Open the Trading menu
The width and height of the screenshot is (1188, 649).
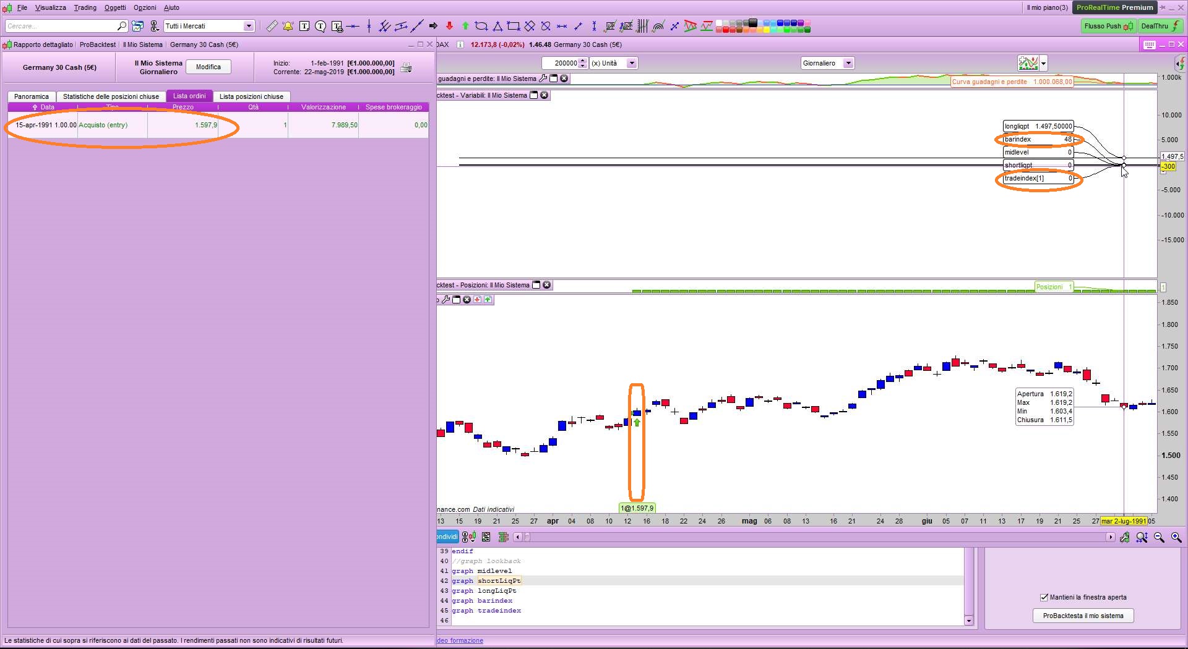[x=85, y=7]
